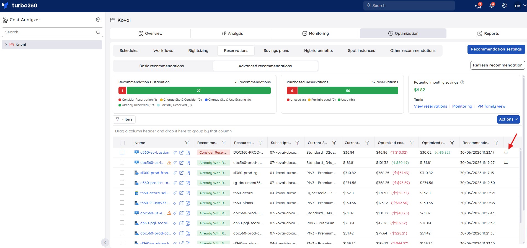Open the Recomme... column filter icon
This screenshot has height=248, width=527.
tap(224, 143)
